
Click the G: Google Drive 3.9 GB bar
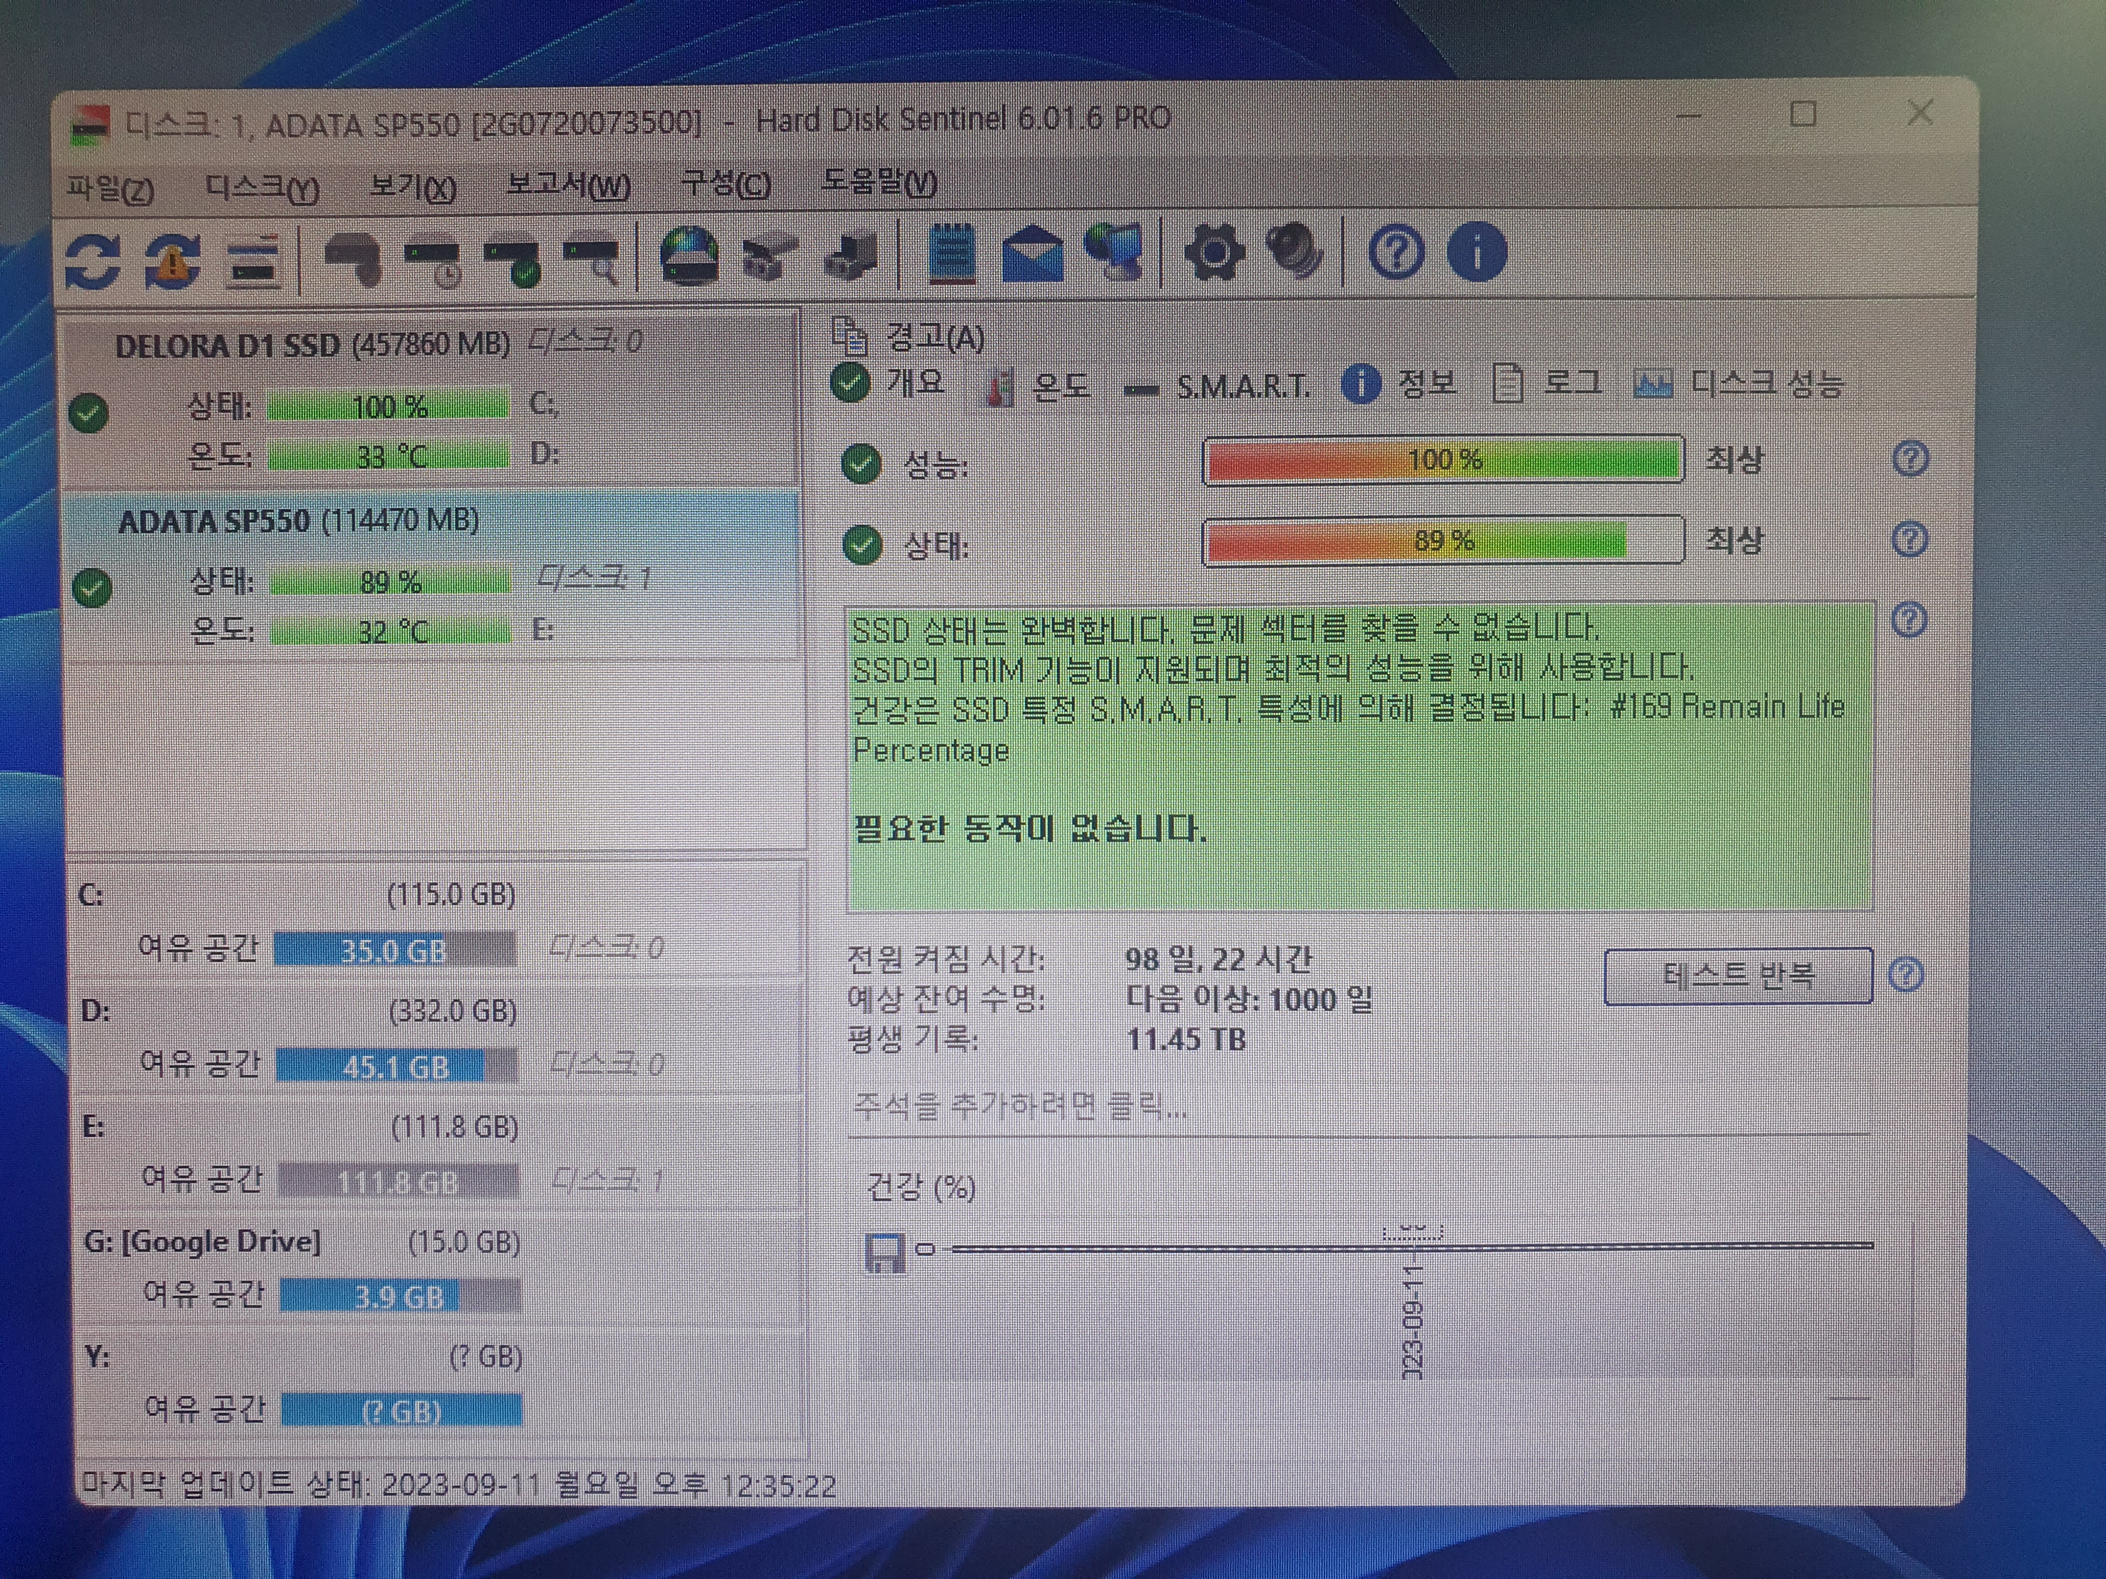401,1297
